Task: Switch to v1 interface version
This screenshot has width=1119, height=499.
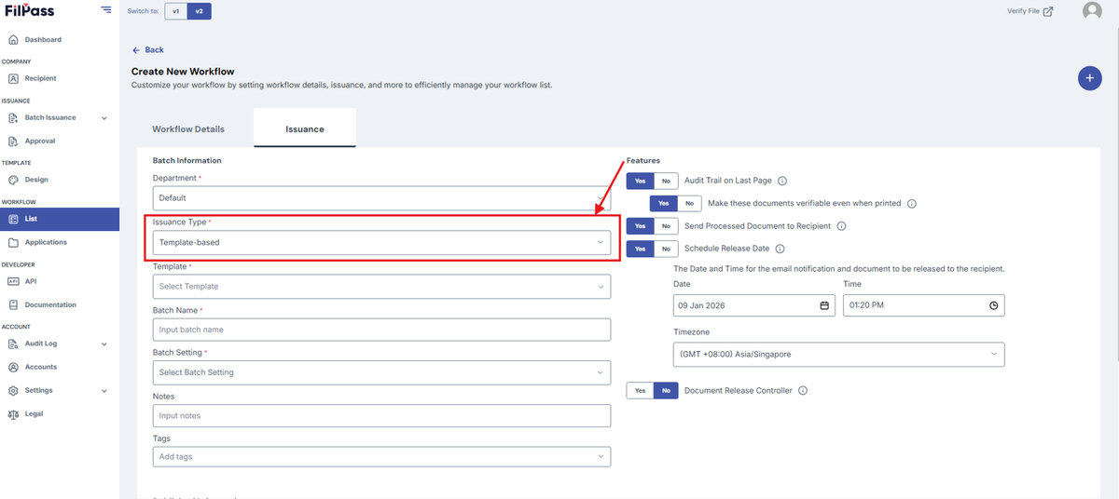Action: click(176, 11)
